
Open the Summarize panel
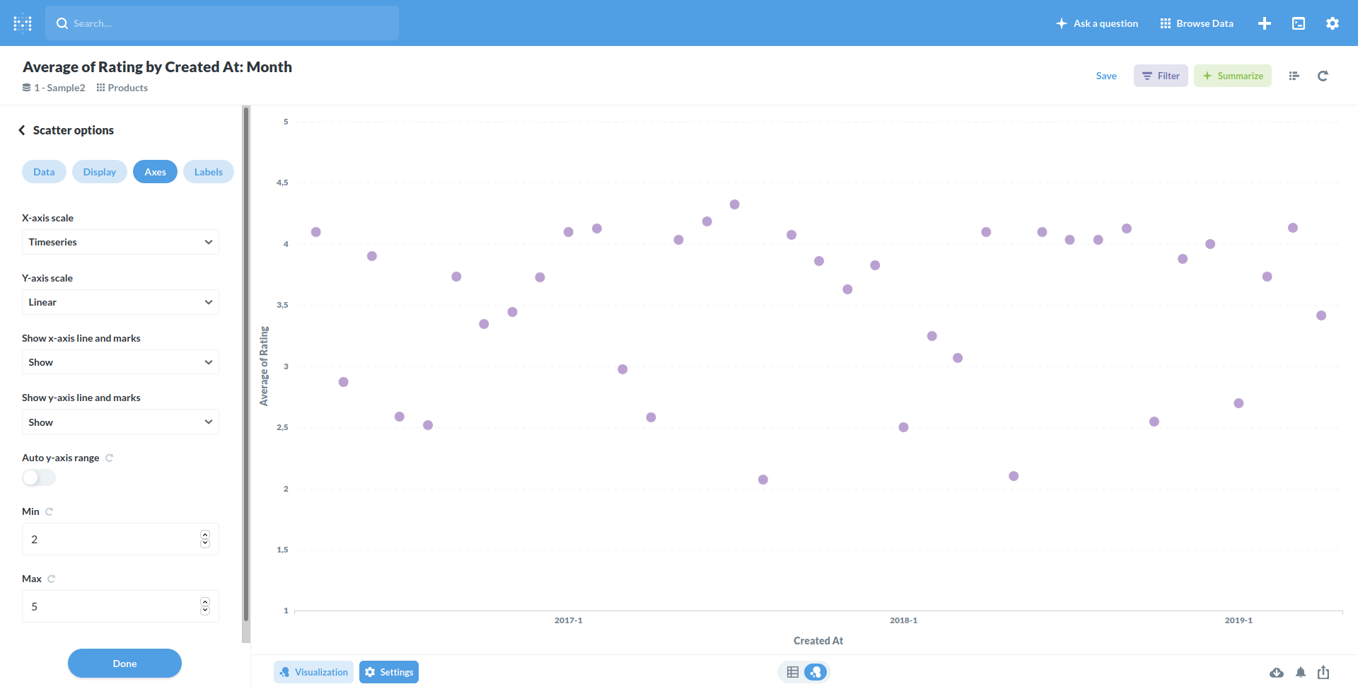click(1233, 76)
